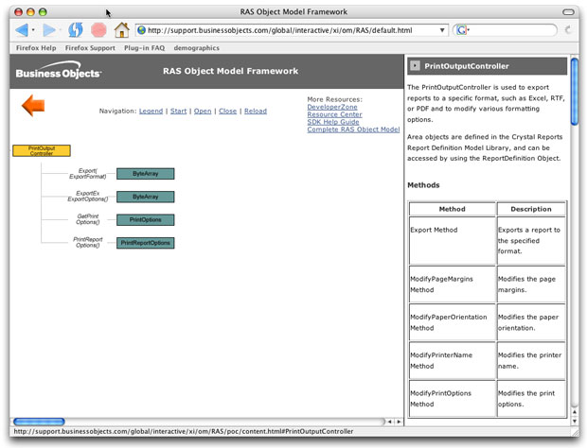The width and height of the screenshot is (587, 448).
Task: Toggle the PrintOutputController panel header arrow
Action: (415, 65)
